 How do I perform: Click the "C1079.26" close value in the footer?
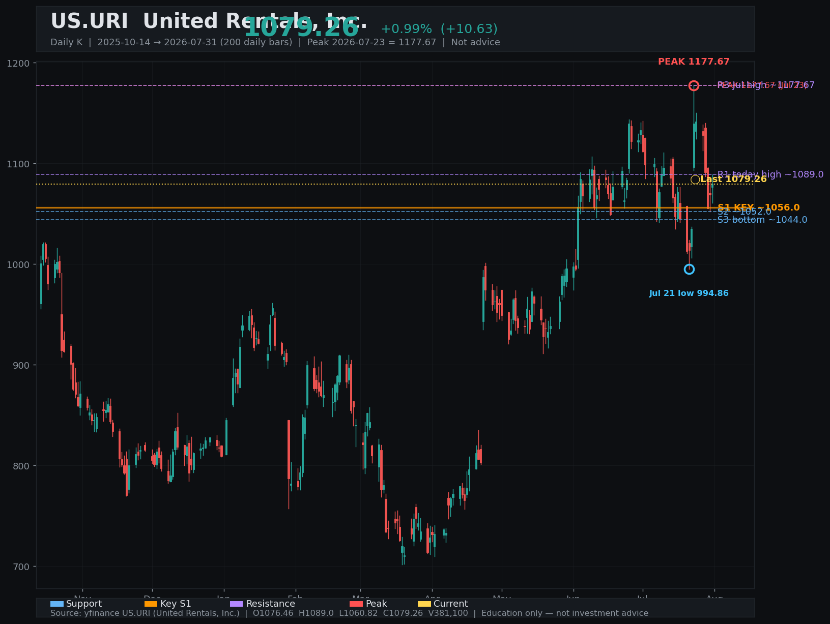(x=403, y=613)
